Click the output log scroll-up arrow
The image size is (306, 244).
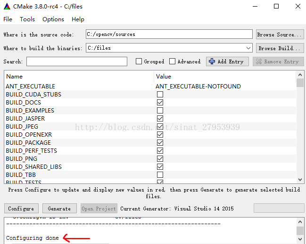(300, 222)
